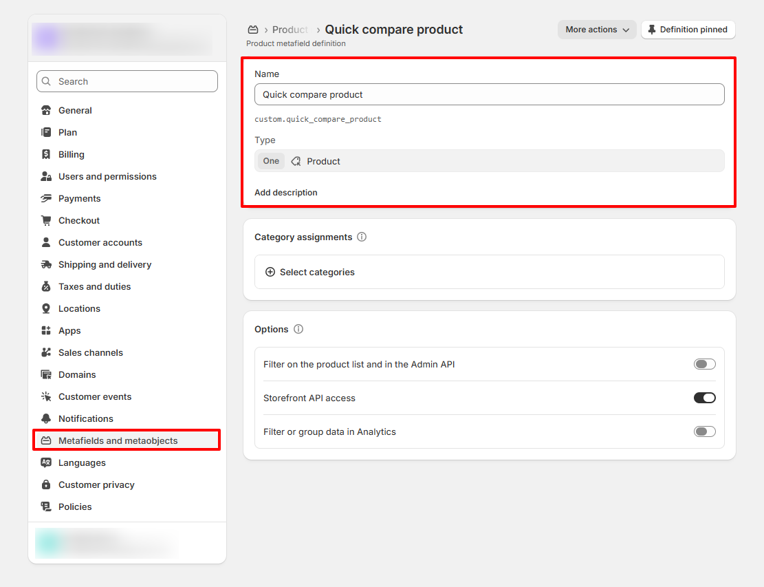Click the General store icon in sidebar

[x=46, y=110]
